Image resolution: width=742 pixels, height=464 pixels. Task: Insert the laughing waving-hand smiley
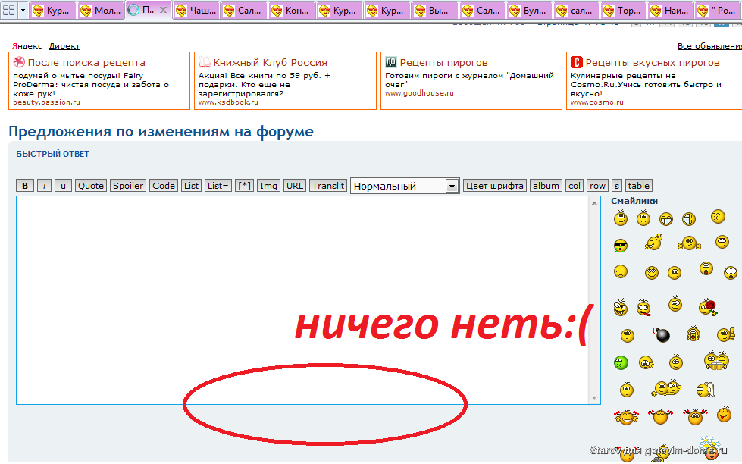[653, 243]
